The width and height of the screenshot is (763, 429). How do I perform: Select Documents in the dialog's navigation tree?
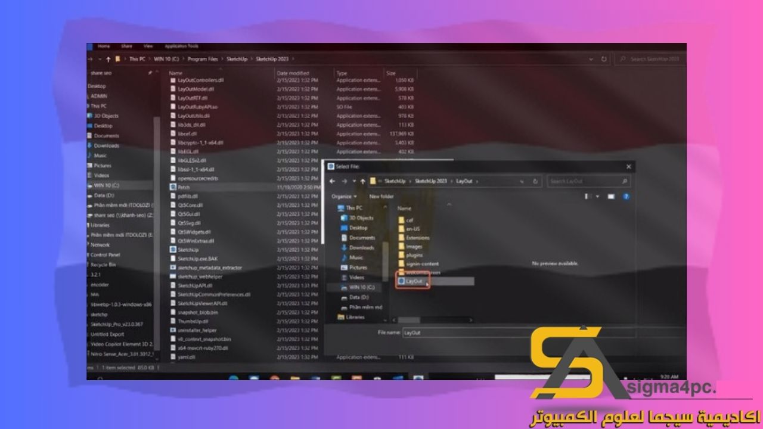click(x=358, y=238)
